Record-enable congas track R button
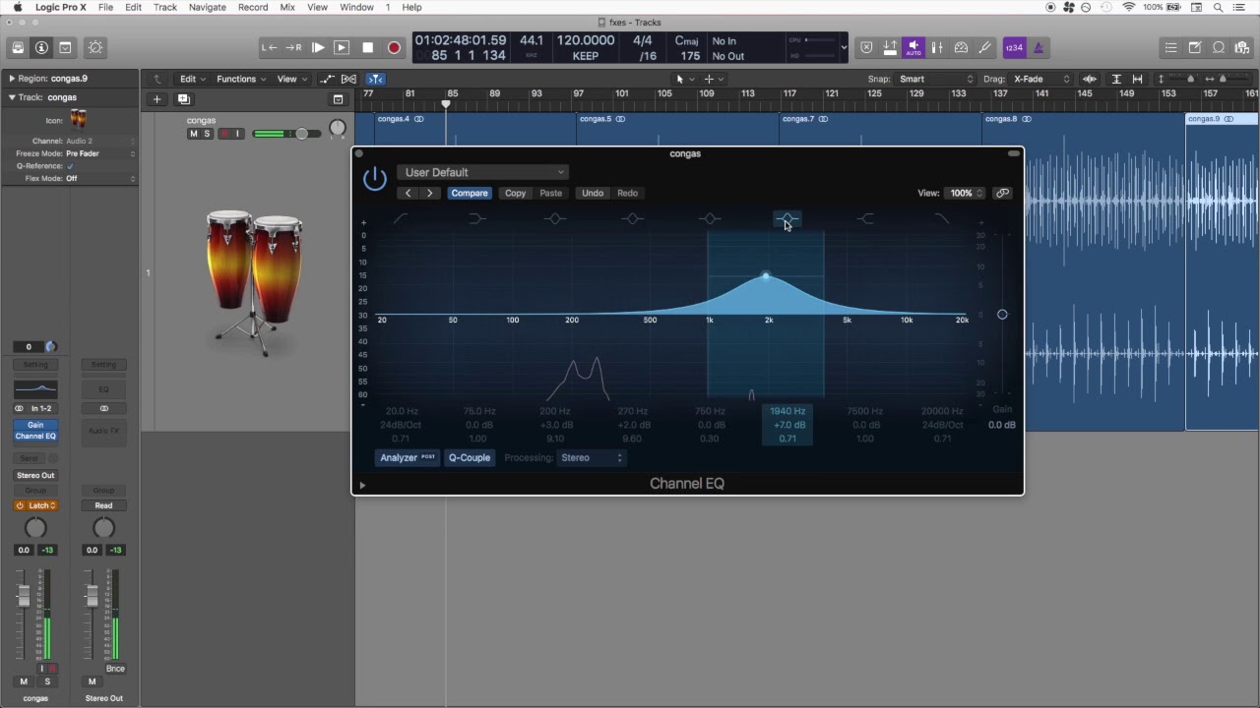This screenshot has width=1260, height=708. click(224, 134)
